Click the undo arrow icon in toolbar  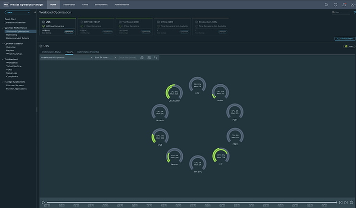click(x=155, y=58)
